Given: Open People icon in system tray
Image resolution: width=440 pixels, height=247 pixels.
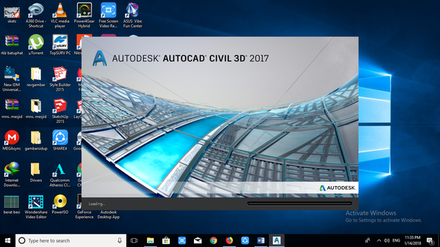Looking at the screenshot, I should point(367,241).
